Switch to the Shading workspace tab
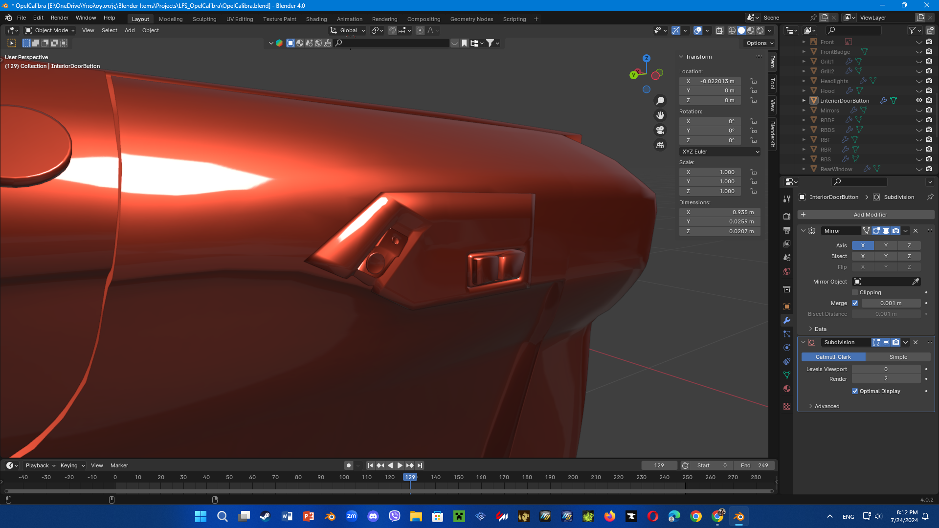The width and height of the screenshot is (939, 528). tap(316, 19)
